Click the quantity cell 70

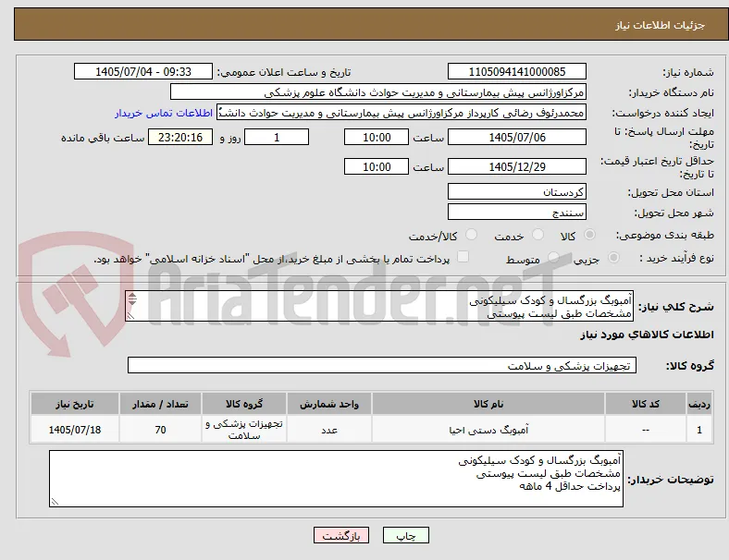coord(160,430)
